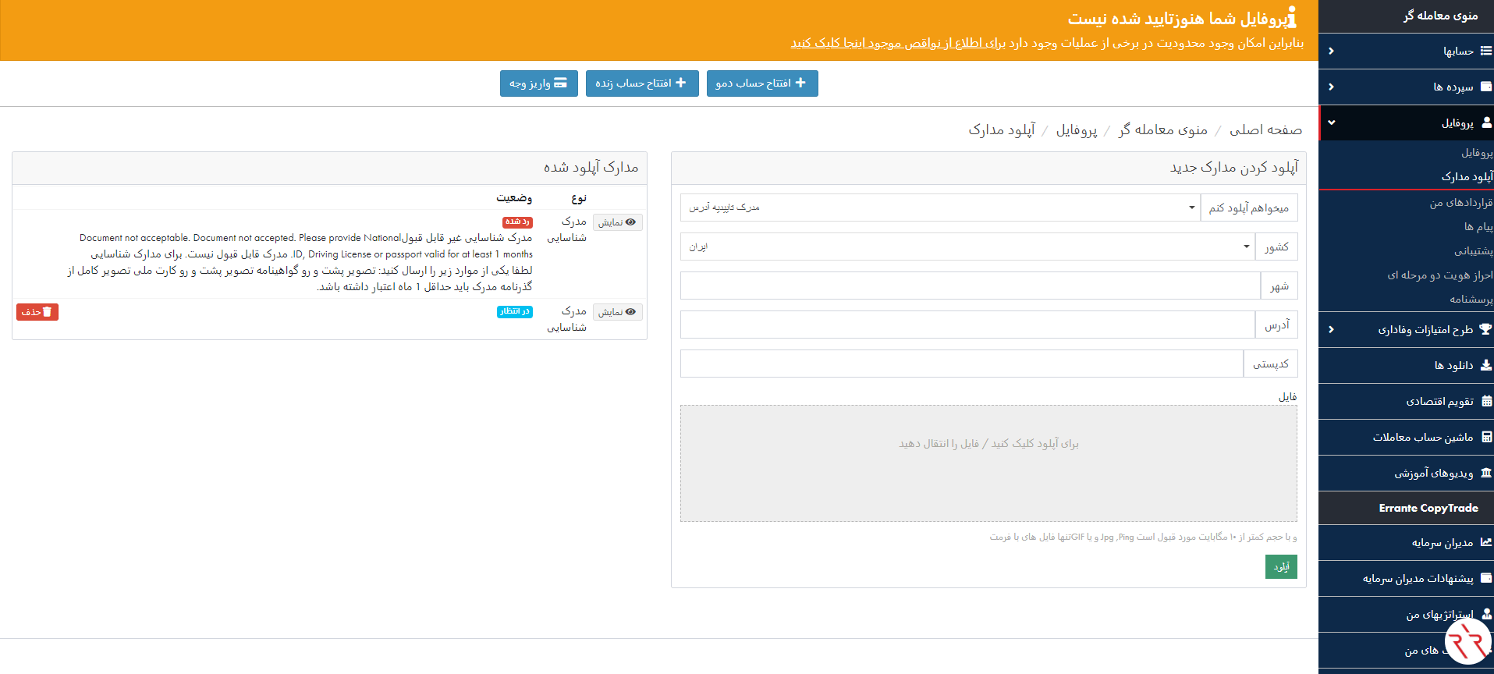Image resolution: width=1494 pixels, height=674 pixels.
Task: Click the calculator icon beside ماشین حساب معاملات
Action: click(1486, 437)
